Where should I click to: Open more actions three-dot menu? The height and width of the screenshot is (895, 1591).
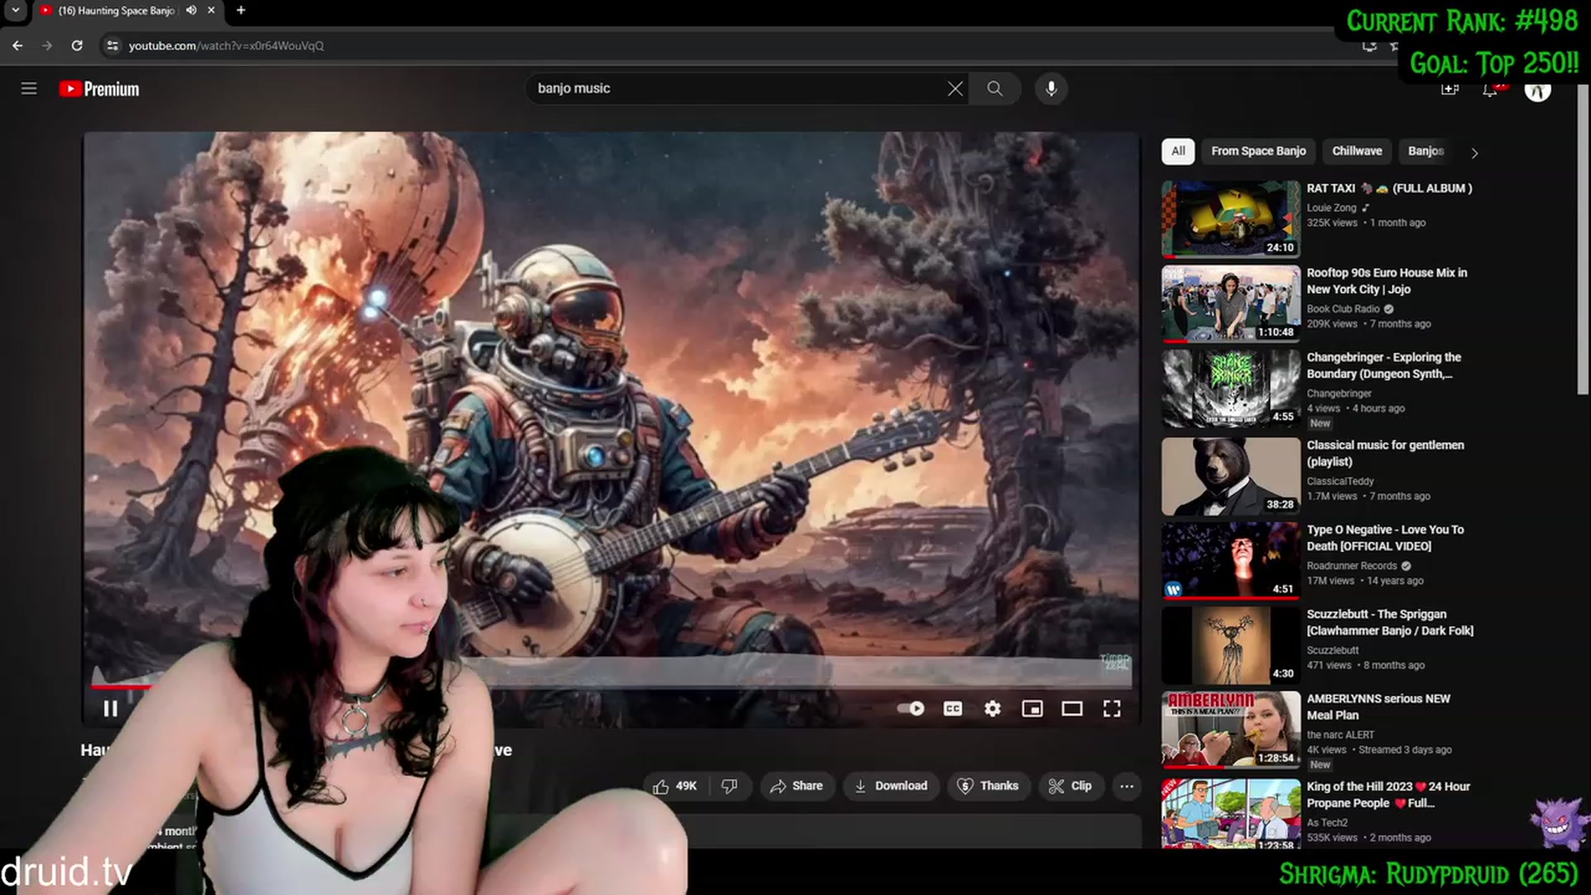1127,786
